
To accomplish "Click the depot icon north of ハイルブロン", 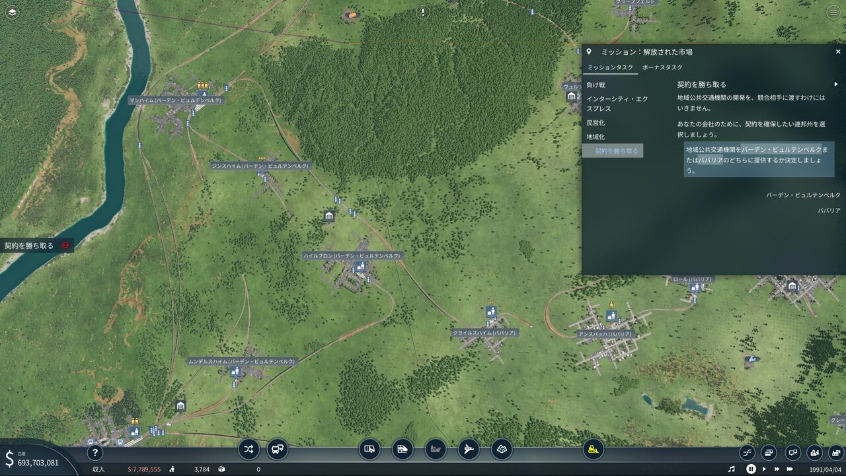I will coord(328,216).
